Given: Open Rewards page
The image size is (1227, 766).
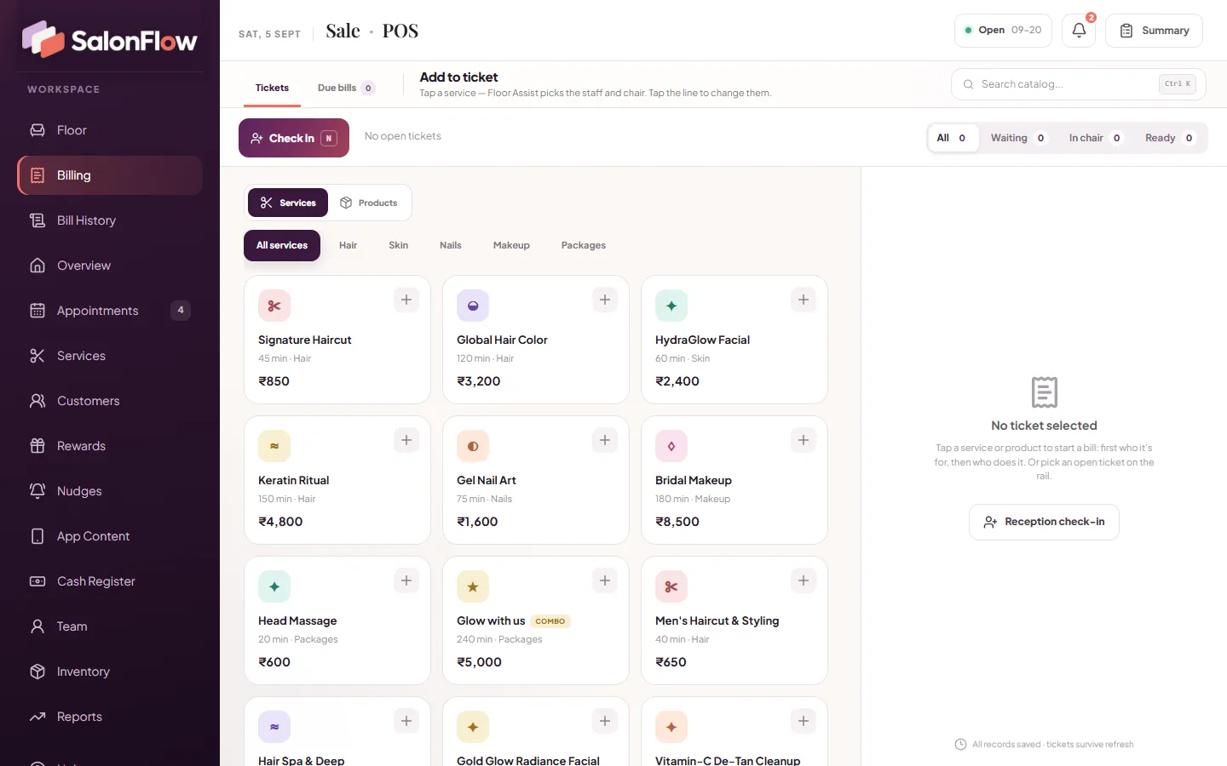Looking at the screenshot, I should point(110,446).
